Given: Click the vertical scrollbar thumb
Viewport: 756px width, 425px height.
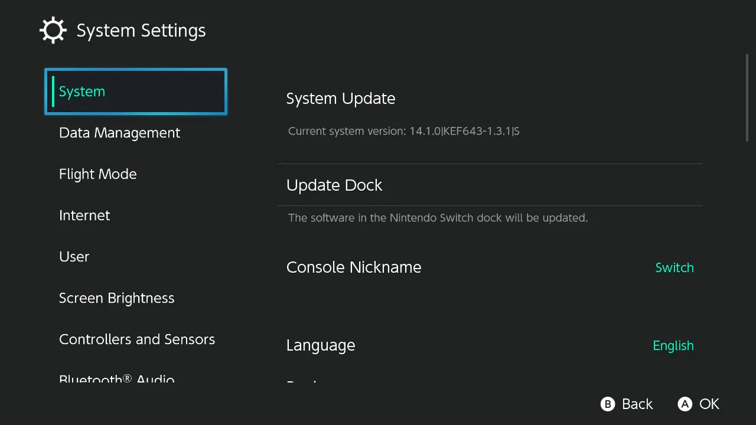Looking at the screenshot, I should point(747,98).
